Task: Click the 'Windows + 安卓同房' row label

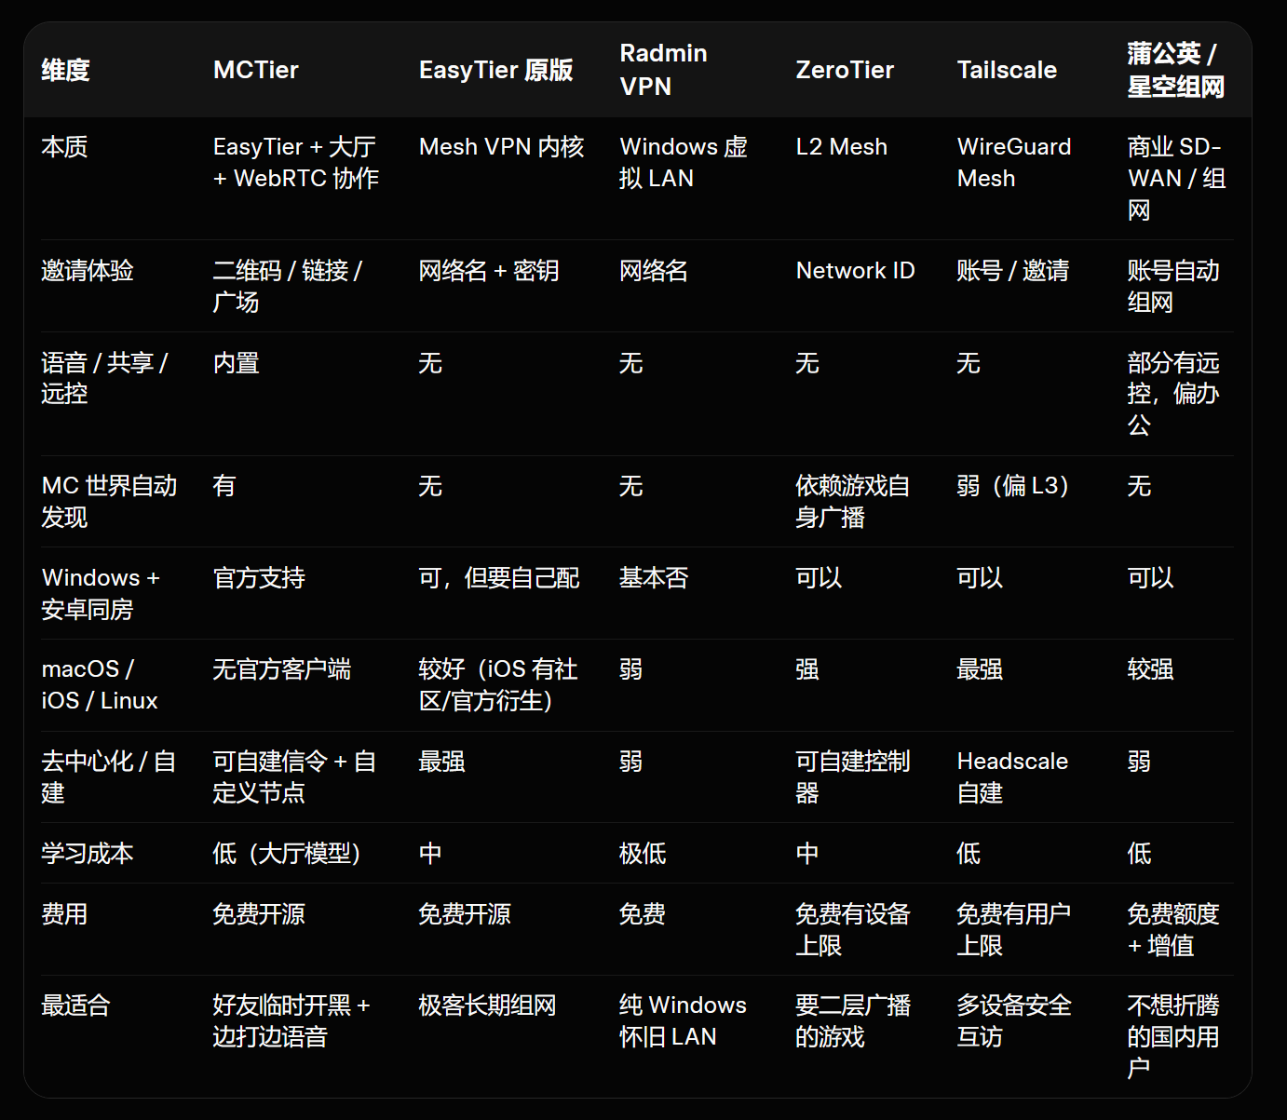Action: (x=101, y=594)
